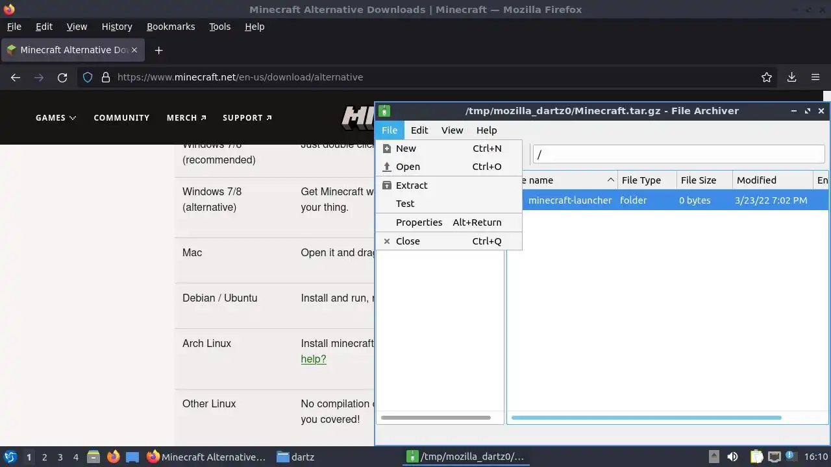Launch Firefox from the taskbar quicklaunch icon
This screenshot has height=467, width=831.
tap(113, 457)
